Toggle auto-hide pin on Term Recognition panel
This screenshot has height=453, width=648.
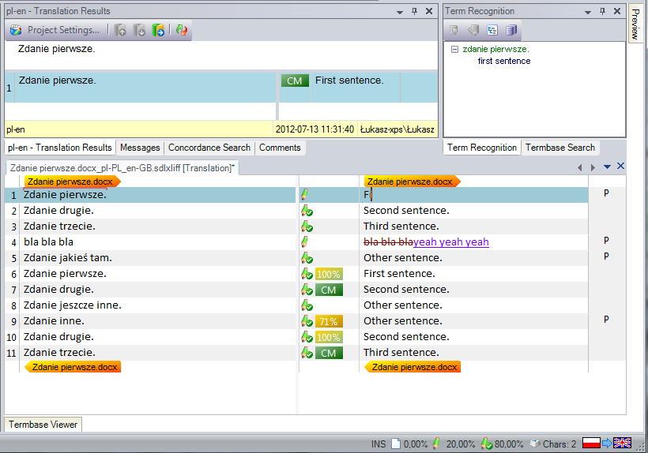(x=602, y=11)
